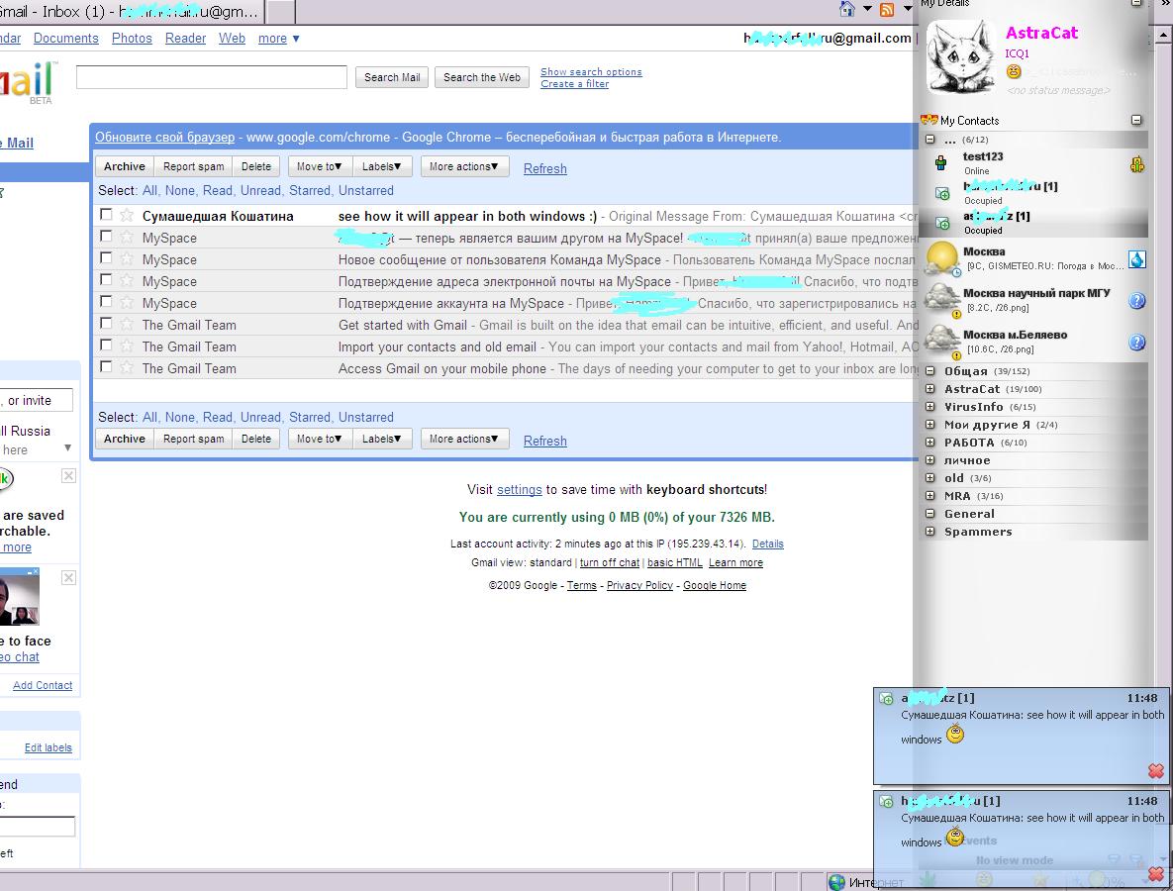Viewport: 1173px width, 891px height.
Task: Open the top Labels dropdown
Action: click(x=381, y=166)
